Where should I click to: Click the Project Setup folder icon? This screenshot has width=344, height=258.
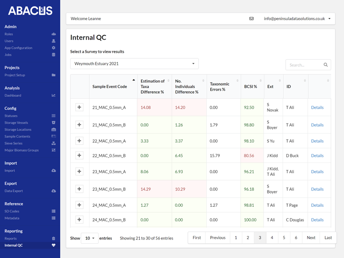pyautogui.click(x=53, y=75)
